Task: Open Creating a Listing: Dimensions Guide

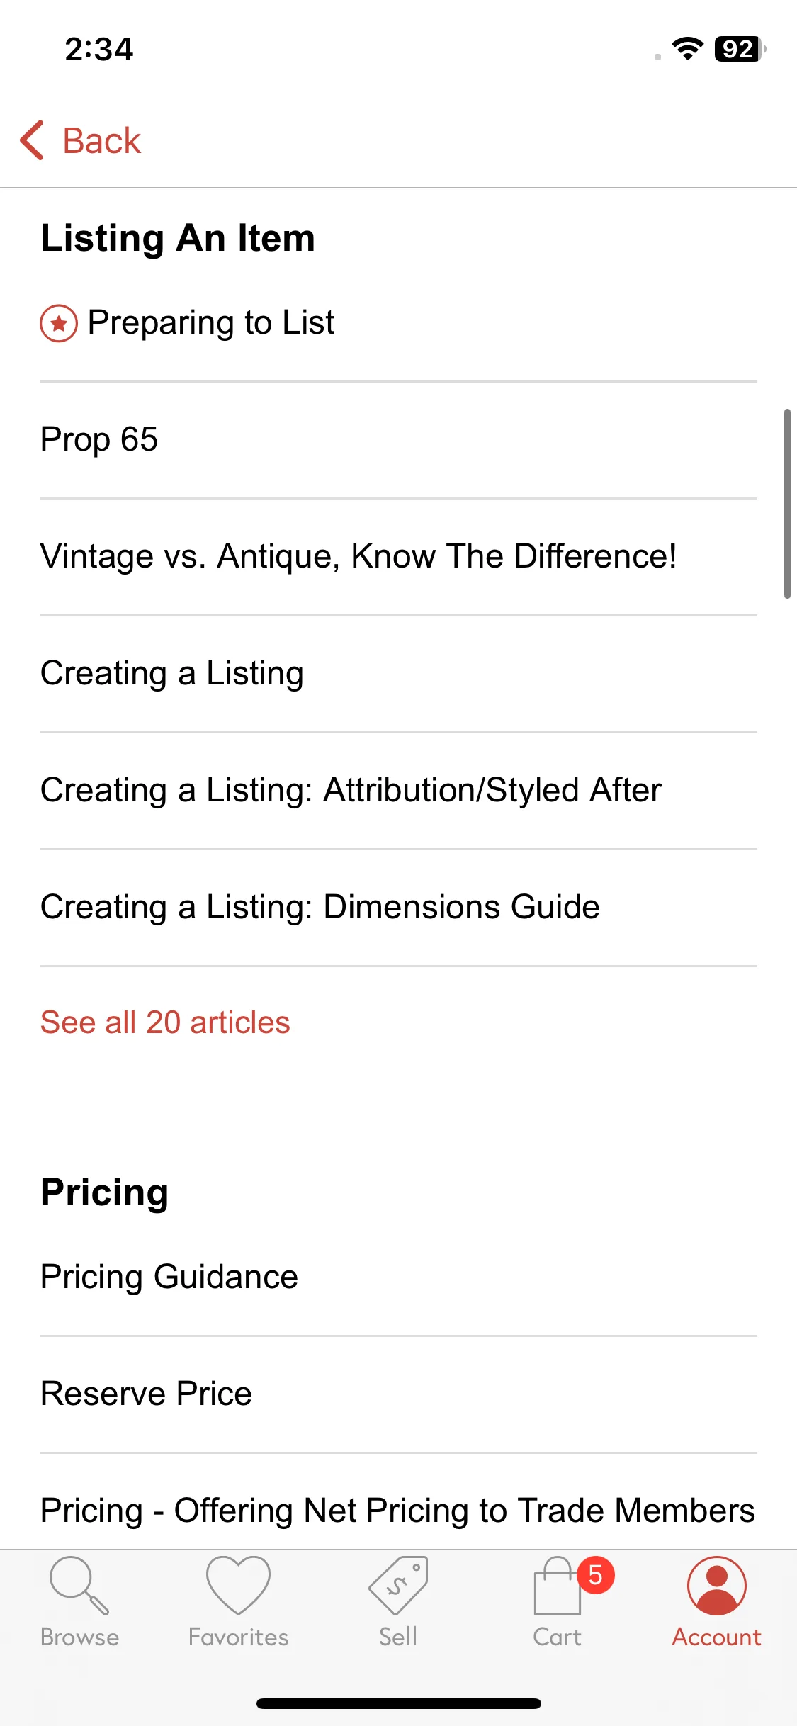Action: (x=398, y=908)
